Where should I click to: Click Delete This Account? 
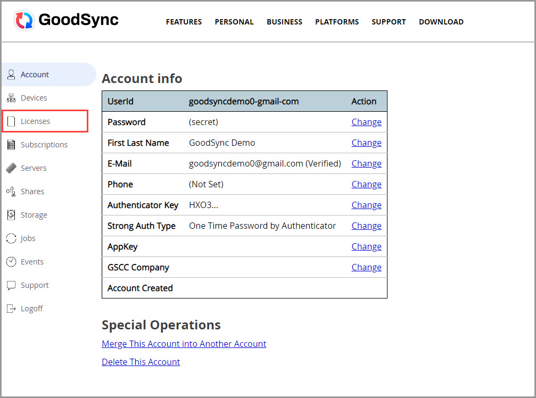tap(141, 362)
